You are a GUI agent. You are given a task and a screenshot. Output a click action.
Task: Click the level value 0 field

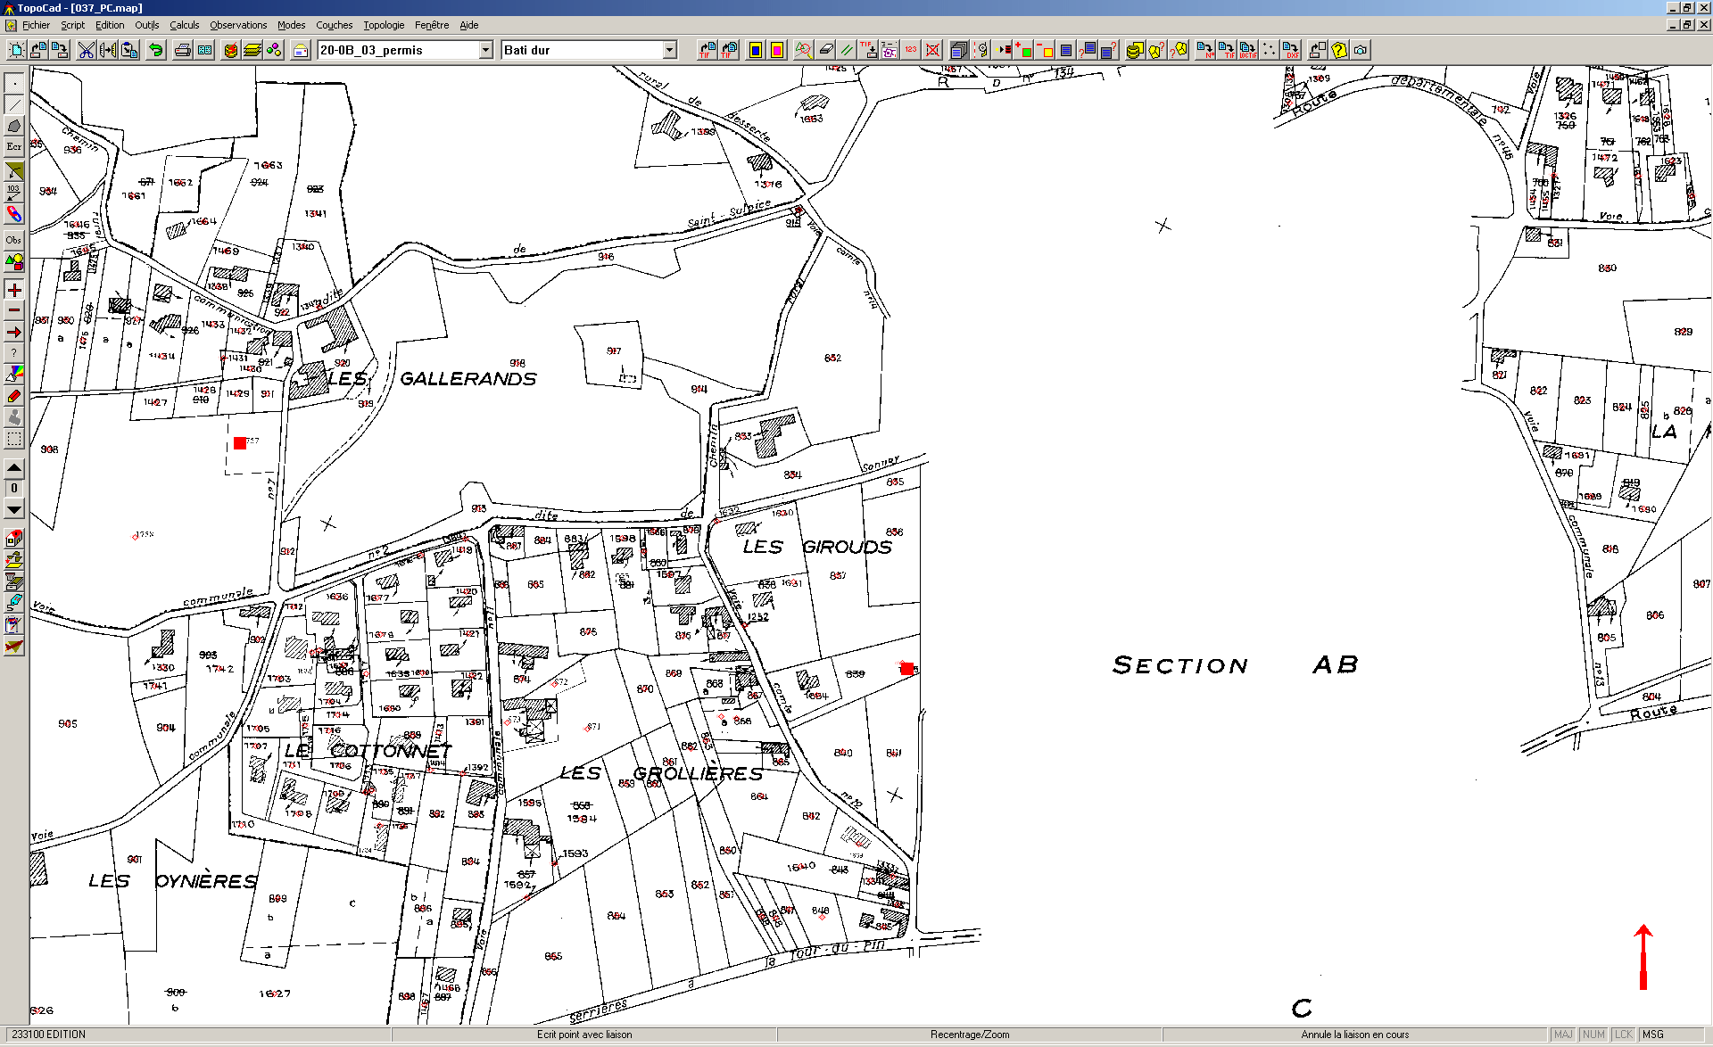pos(14,489)
